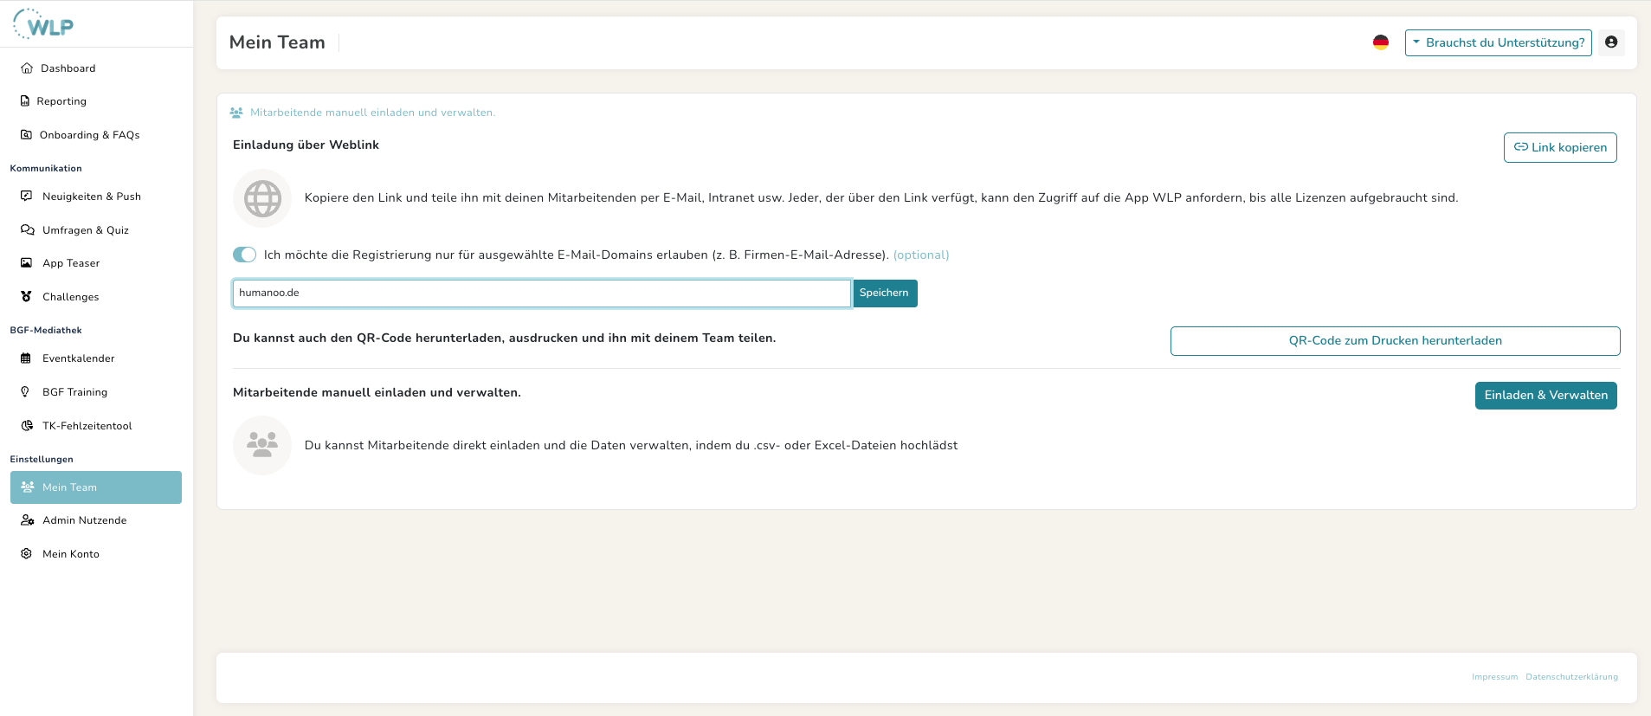Viewport: 1651px width, 716px height.
Task: Expand the Brauchst du Unterstützung dropdown
Action: (x=1498, y=42)
